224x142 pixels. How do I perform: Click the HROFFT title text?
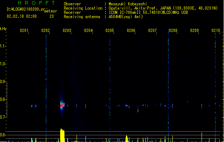(x=36, y=3)
